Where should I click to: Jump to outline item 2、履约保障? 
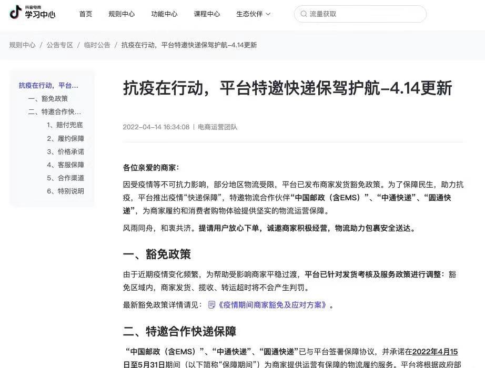pos(66,138)
